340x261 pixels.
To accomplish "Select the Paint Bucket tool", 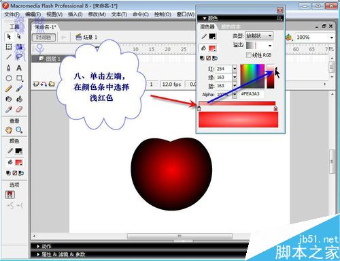I will 19,99.
